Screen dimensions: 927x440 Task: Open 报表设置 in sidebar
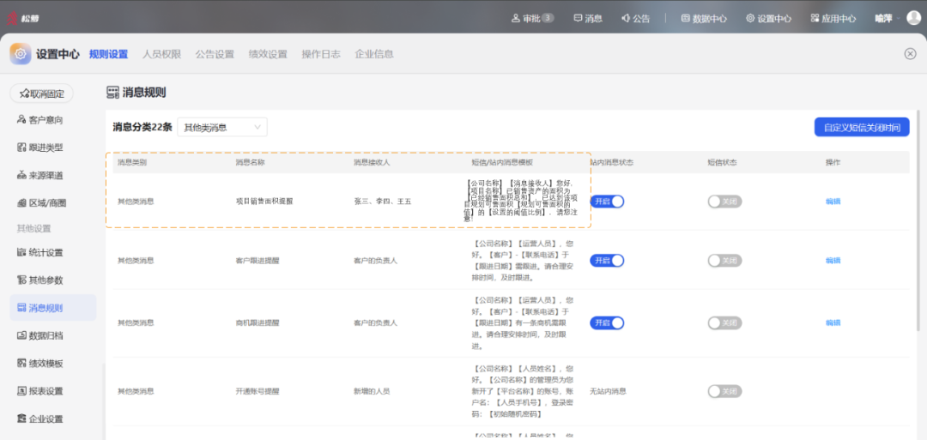coord(40,391)
